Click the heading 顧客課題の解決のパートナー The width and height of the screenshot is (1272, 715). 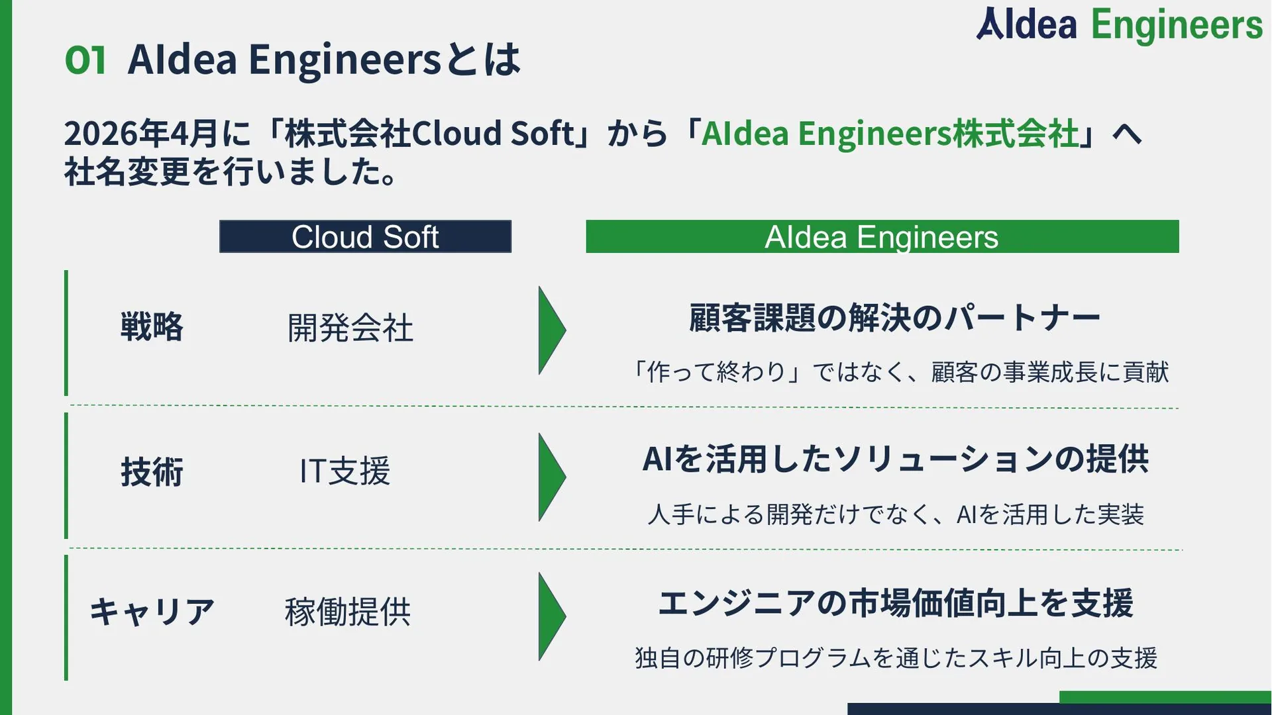coord(894,318)
